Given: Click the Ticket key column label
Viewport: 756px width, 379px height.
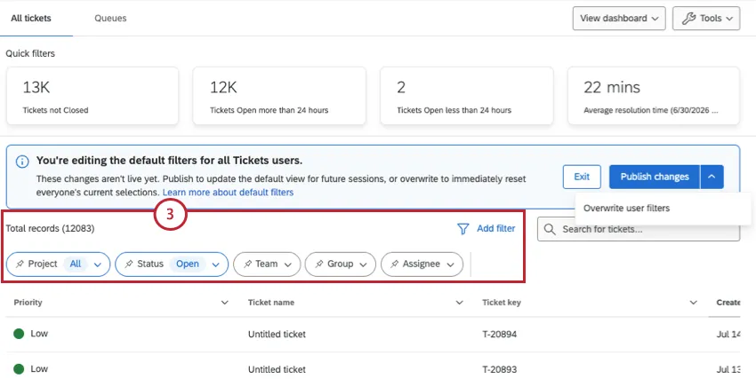Looking at the screenshot, I should [502, 303].
